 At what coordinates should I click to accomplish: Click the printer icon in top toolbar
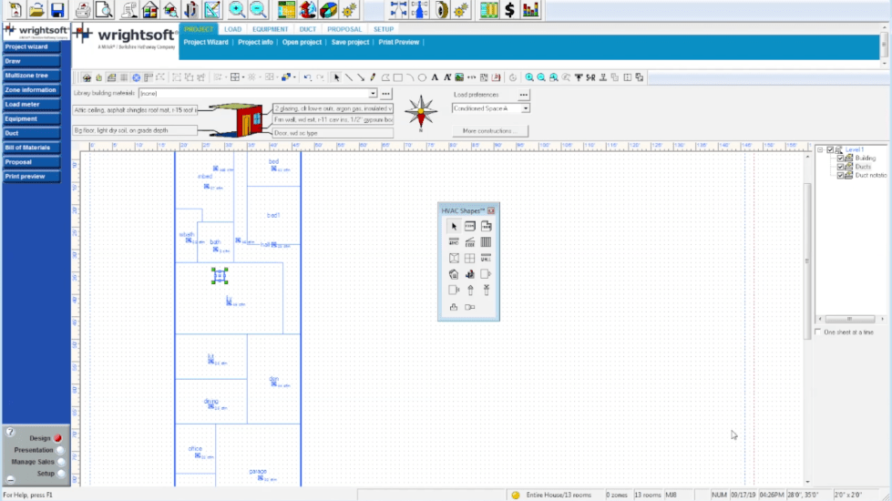click(83, 10)
